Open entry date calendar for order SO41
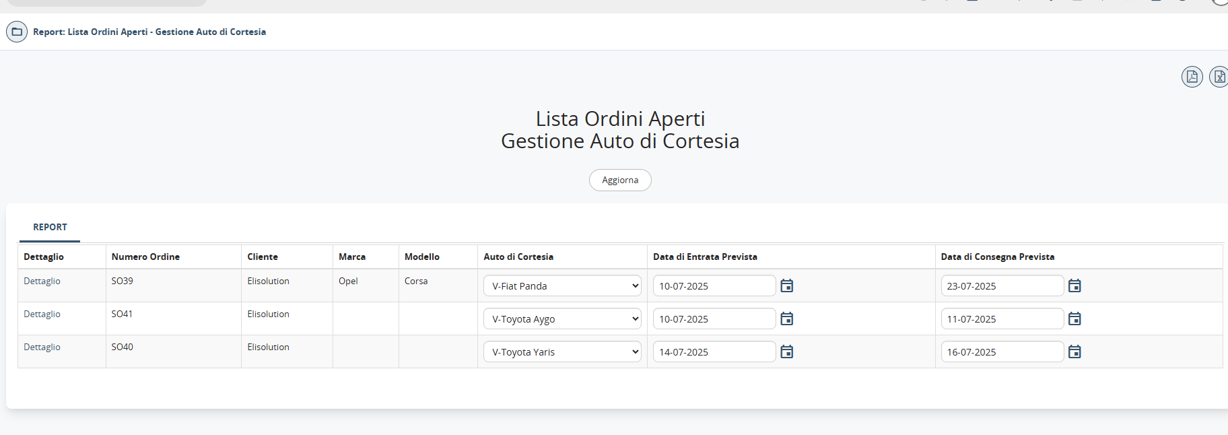 coord(786,319)
